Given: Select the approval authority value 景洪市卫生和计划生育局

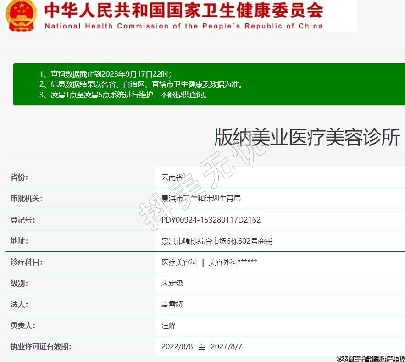Looking at the screenshot, I should click(x=201, y=199).
